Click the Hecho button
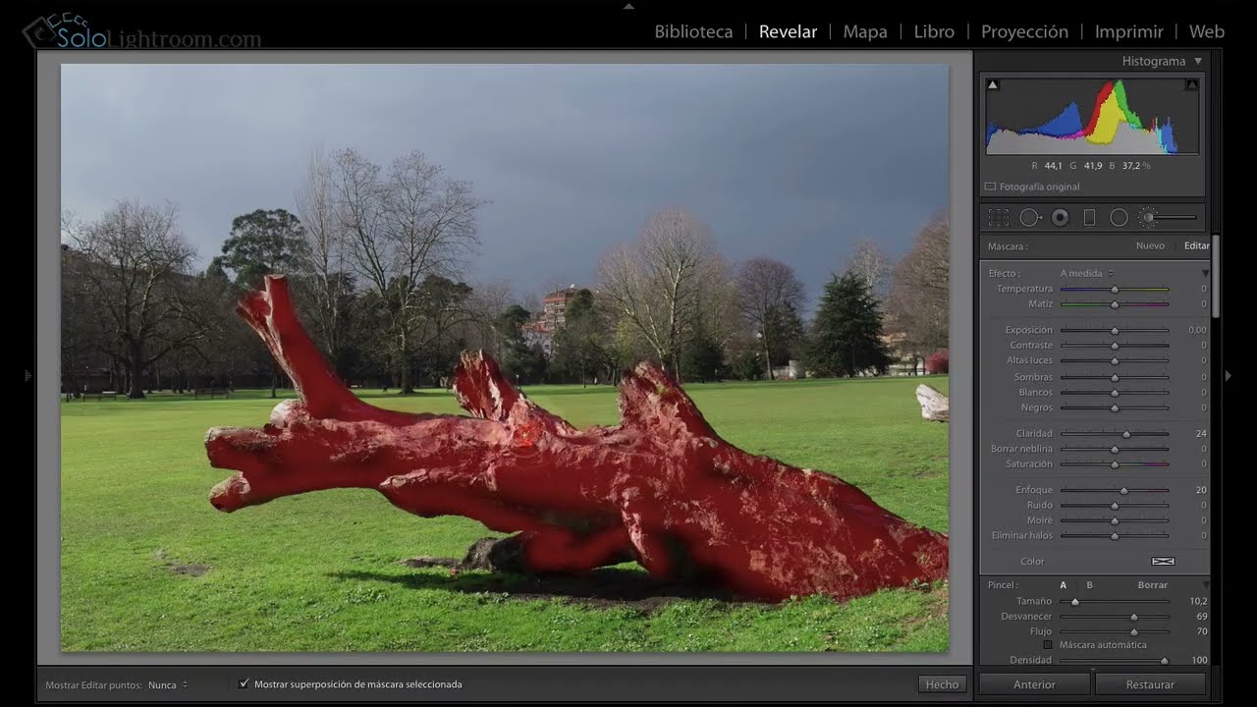This screenshot has width=1257, height=707. (x=942, y=684)
